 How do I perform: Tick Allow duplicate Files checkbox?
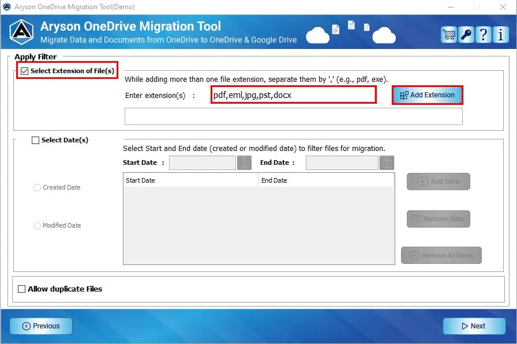21,289
